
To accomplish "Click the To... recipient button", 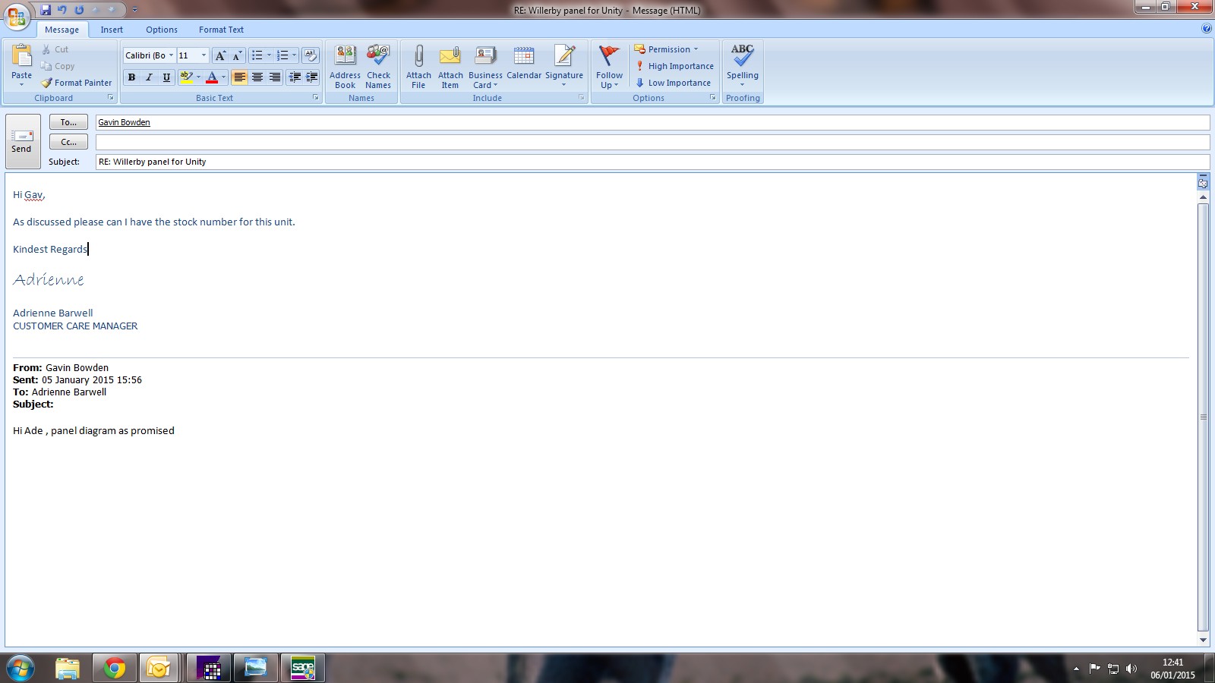I will pos(68,122).
